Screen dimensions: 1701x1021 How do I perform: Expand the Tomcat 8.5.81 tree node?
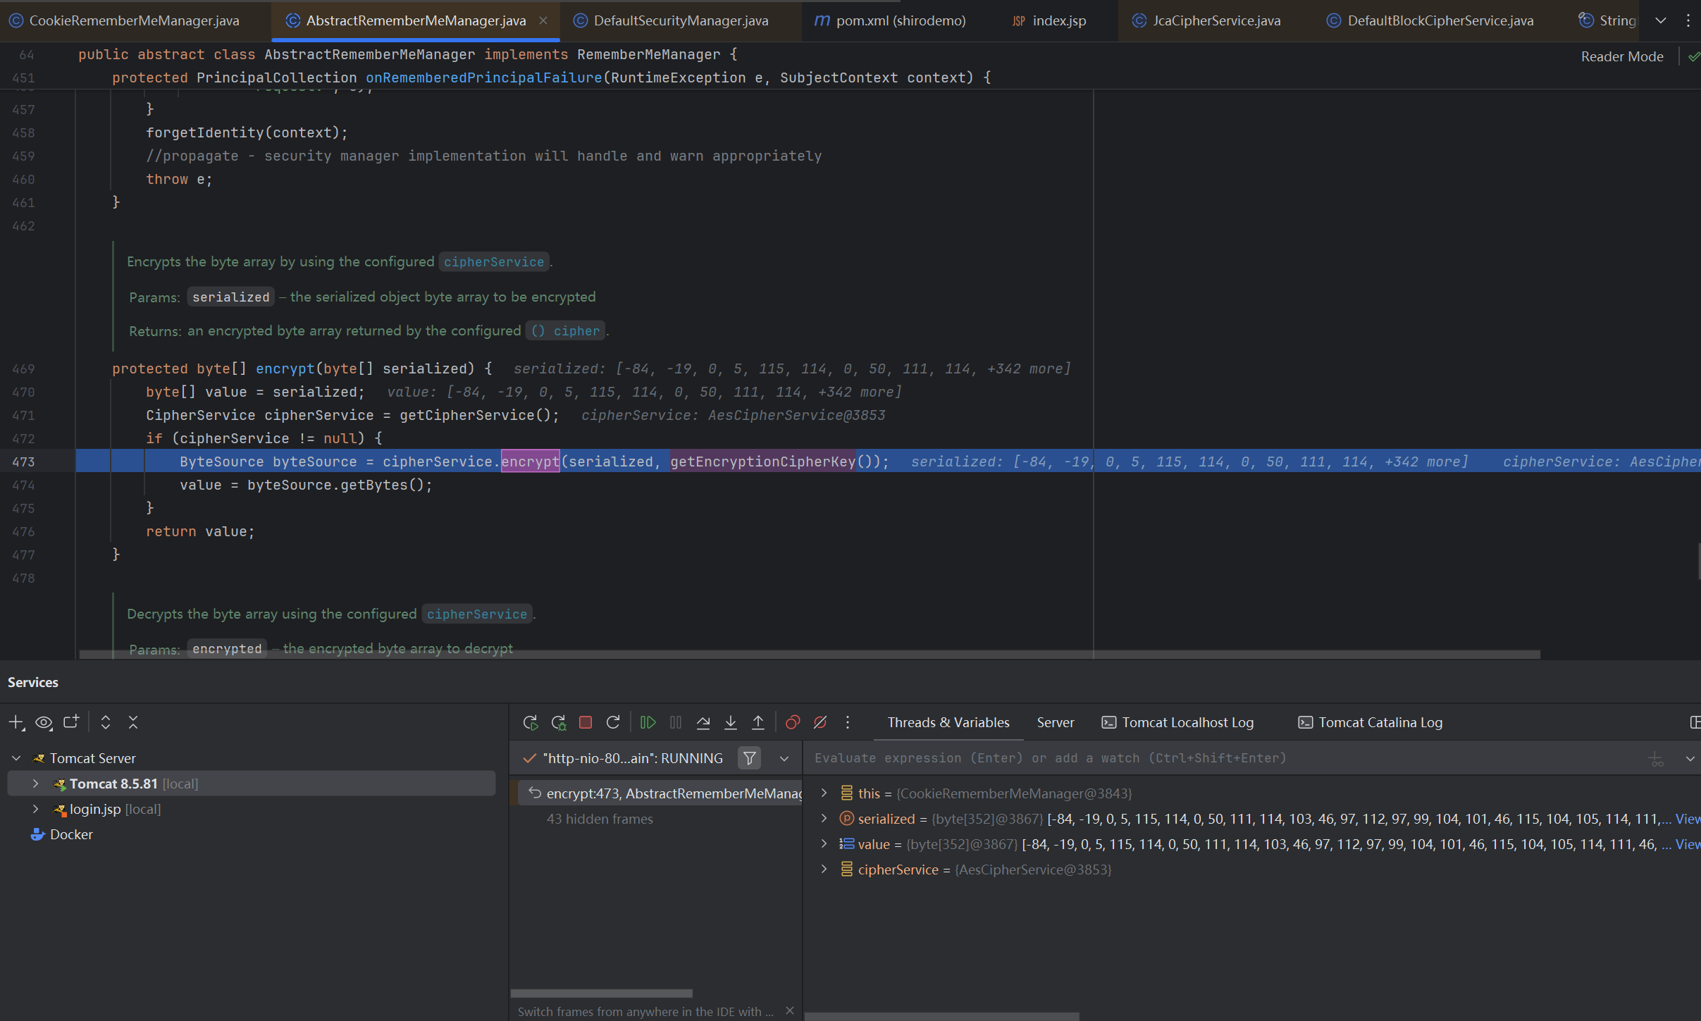point(35,784)
